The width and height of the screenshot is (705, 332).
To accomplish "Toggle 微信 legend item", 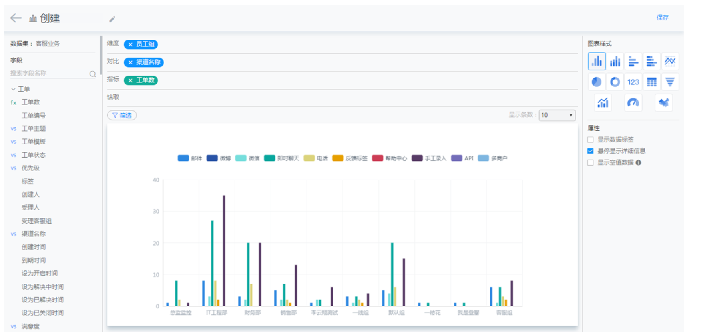I will (x=247, y=158).
